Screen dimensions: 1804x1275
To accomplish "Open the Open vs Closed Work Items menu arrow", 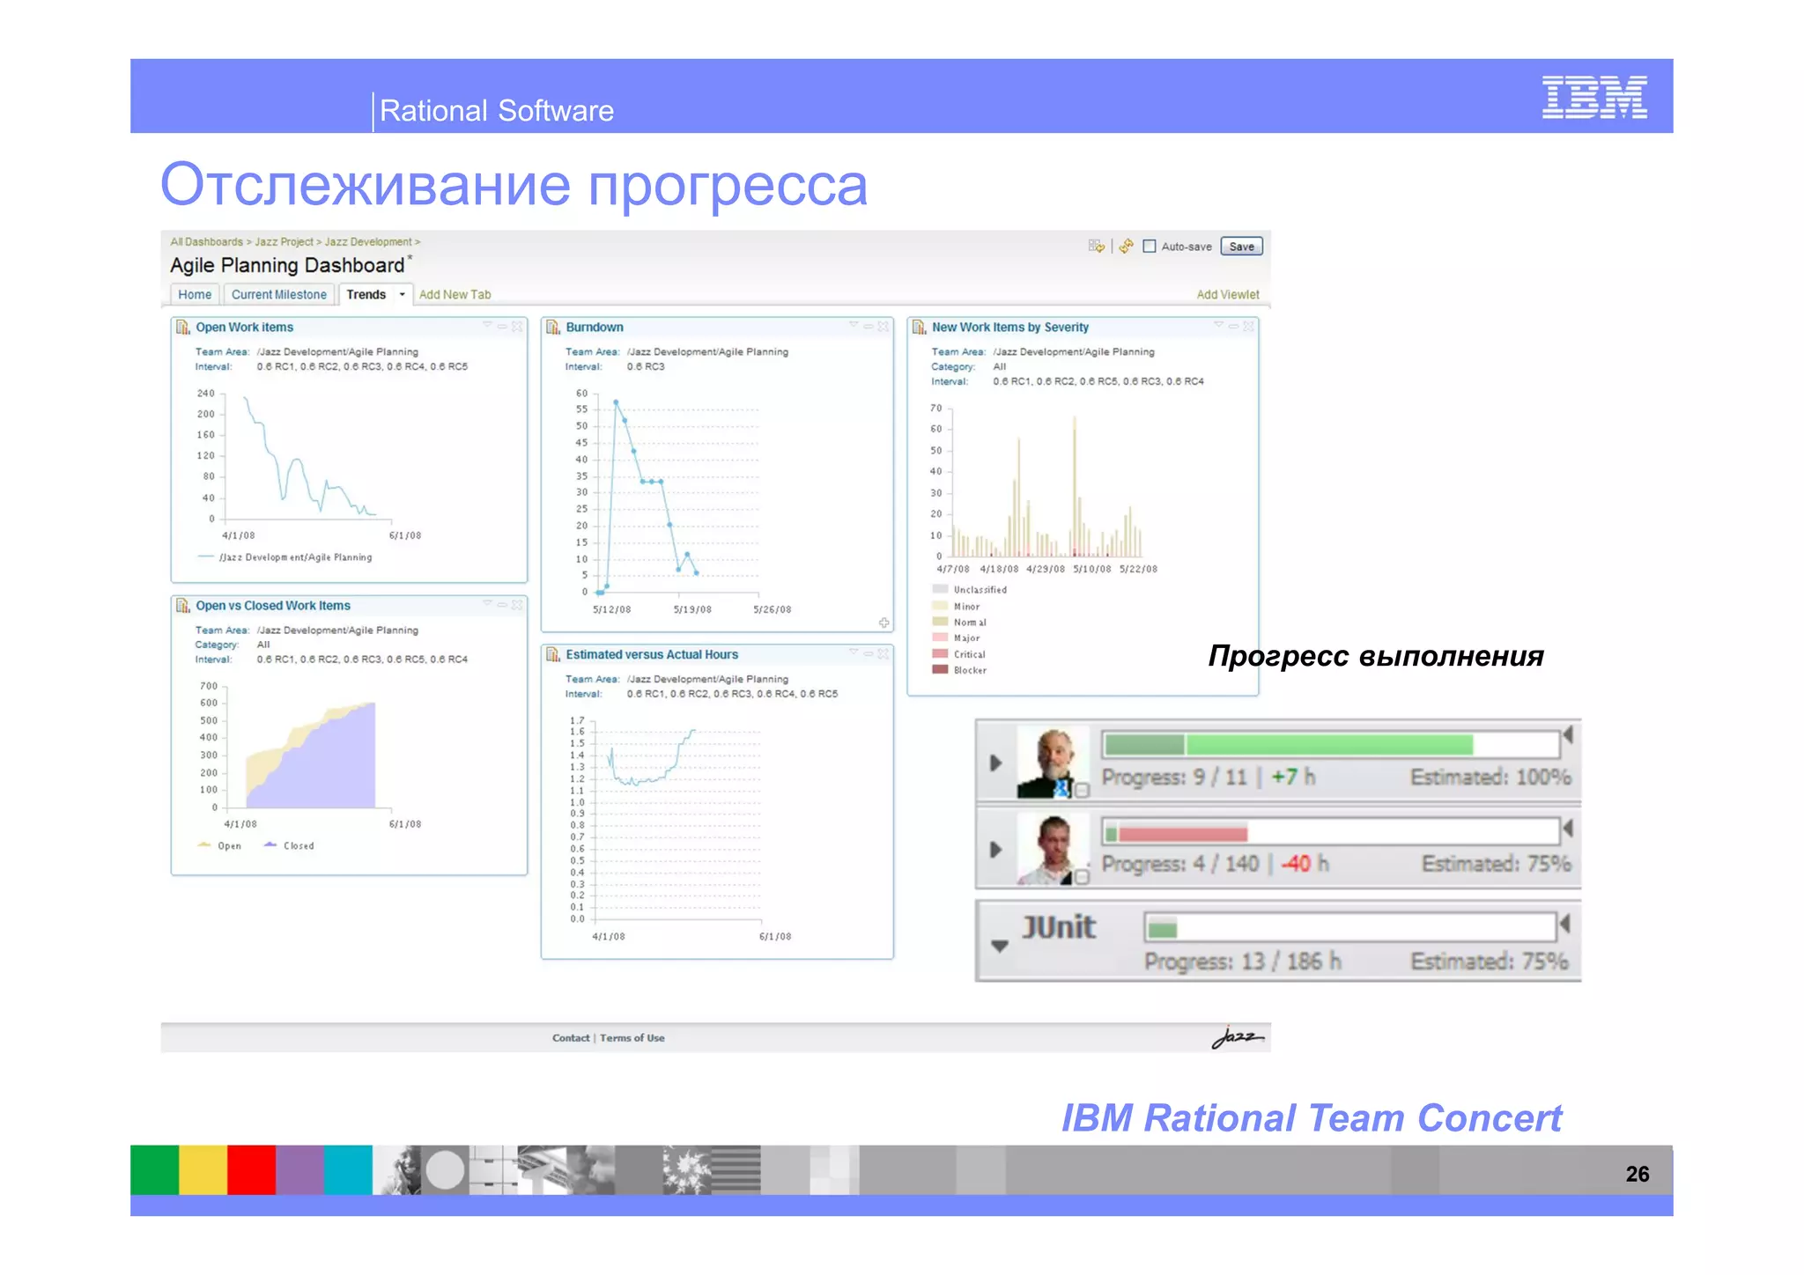I will coord(487,604).
